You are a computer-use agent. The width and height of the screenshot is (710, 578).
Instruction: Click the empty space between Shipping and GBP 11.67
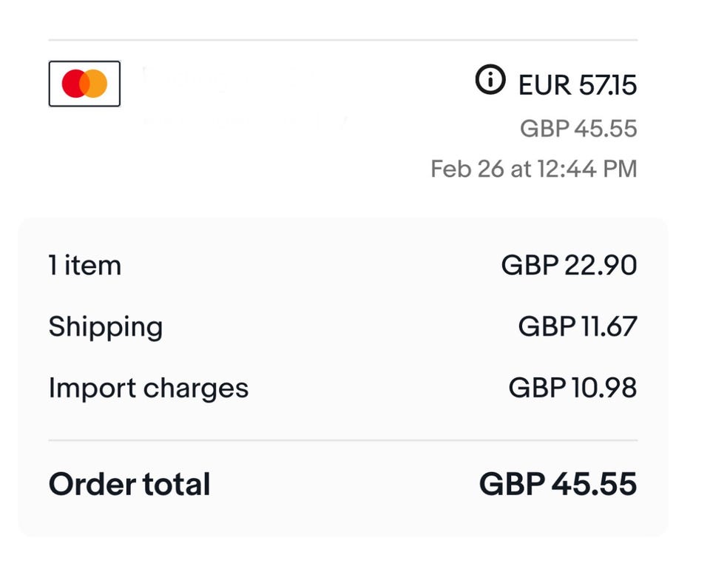click(340, 326)
